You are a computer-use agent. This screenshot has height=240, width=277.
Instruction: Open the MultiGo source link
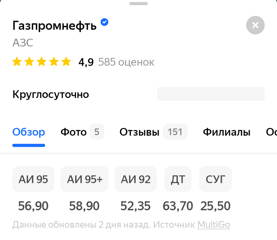(214, 225)
